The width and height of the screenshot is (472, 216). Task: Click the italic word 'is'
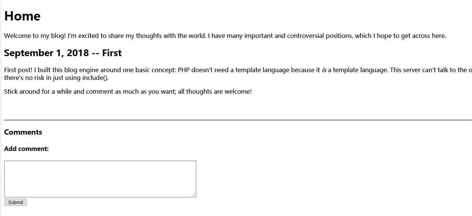pyautogui.click(x=324, y=70)
